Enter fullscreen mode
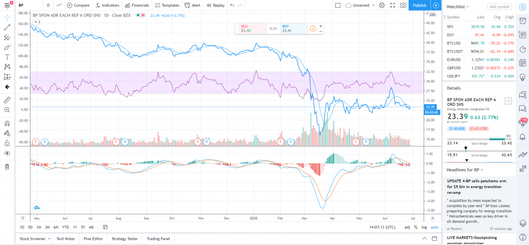This screenshot has height=245, width=529. pos(393,5)
